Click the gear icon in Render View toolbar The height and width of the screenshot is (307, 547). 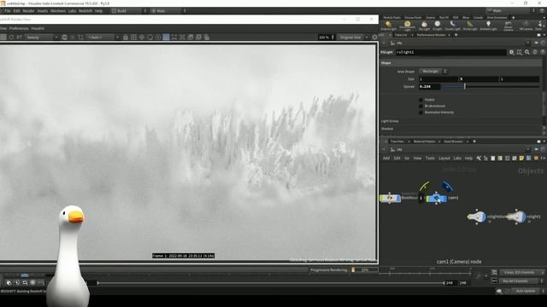pos(374,37)
